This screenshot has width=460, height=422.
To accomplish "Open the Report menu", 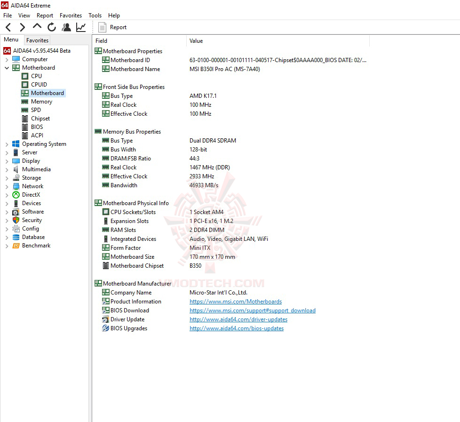I will pyautogui.click(x=45, y=15).
